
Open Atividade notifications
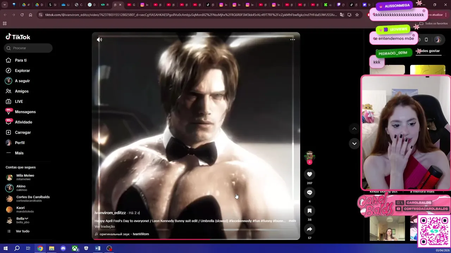(23, 122)
